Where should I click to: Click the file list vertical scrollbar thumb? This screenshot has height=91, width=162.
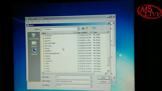tap(108, 61)
